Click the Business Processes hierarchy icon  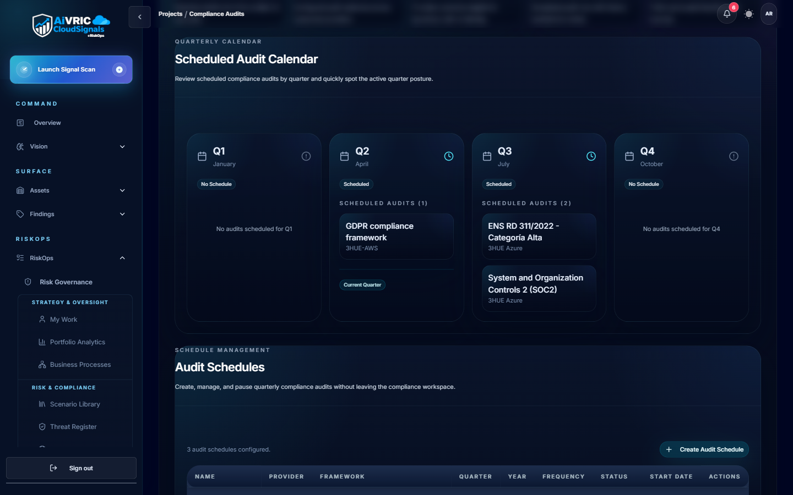pos(42,365)
